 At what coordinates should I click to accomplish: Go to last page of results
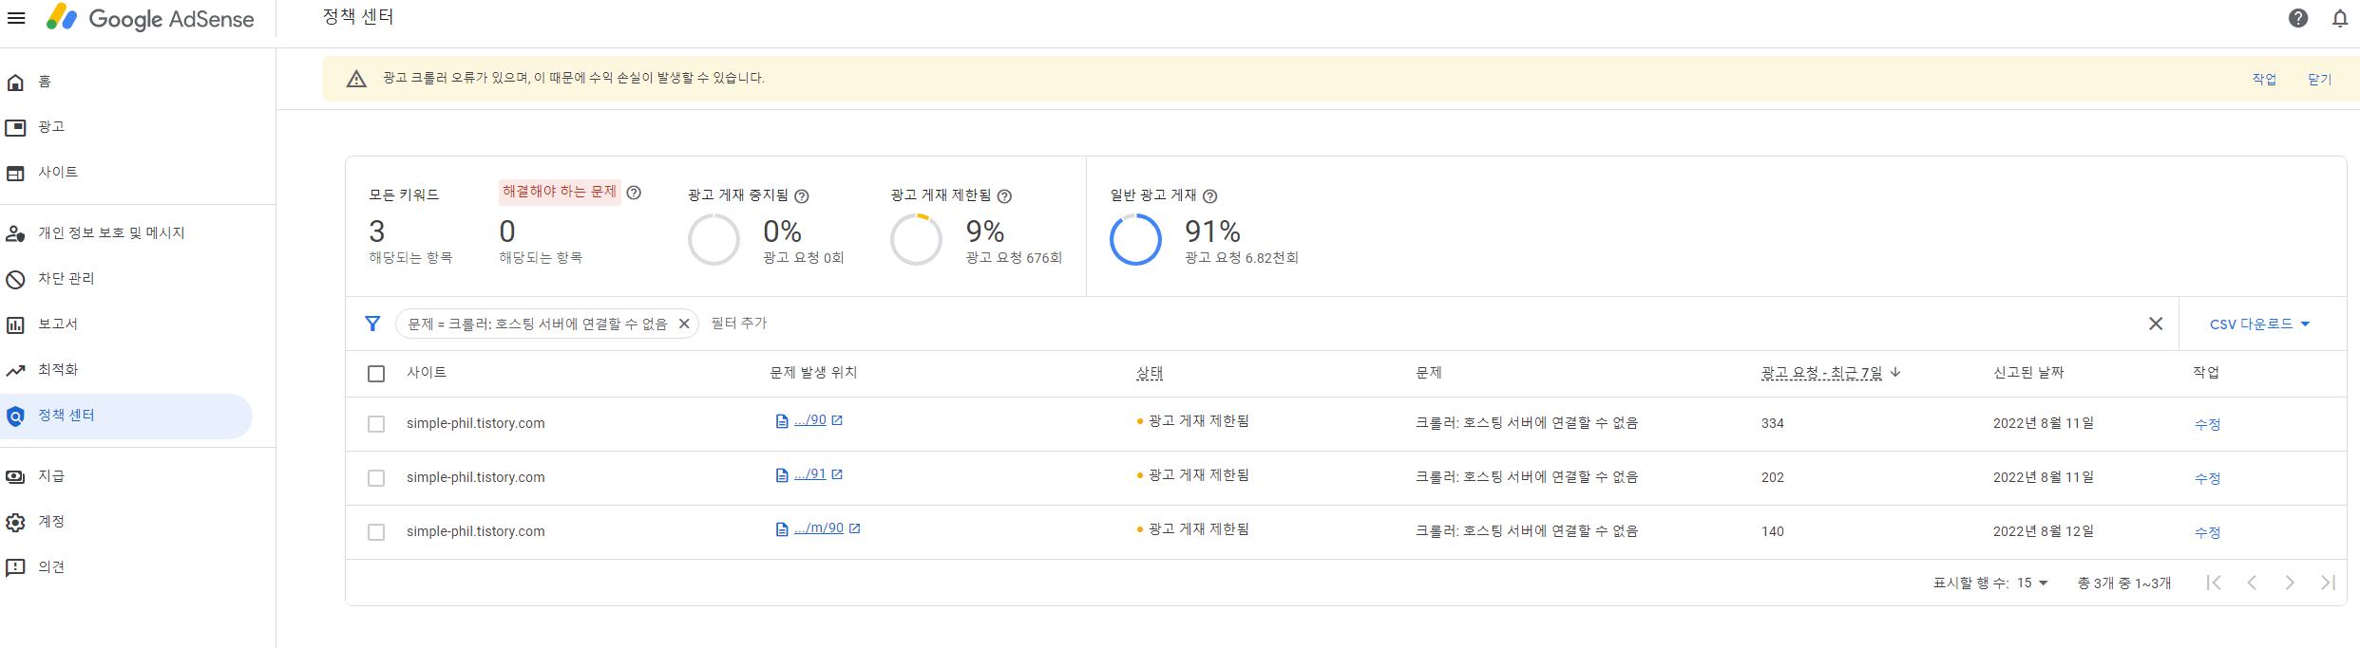coord(2328,583)
